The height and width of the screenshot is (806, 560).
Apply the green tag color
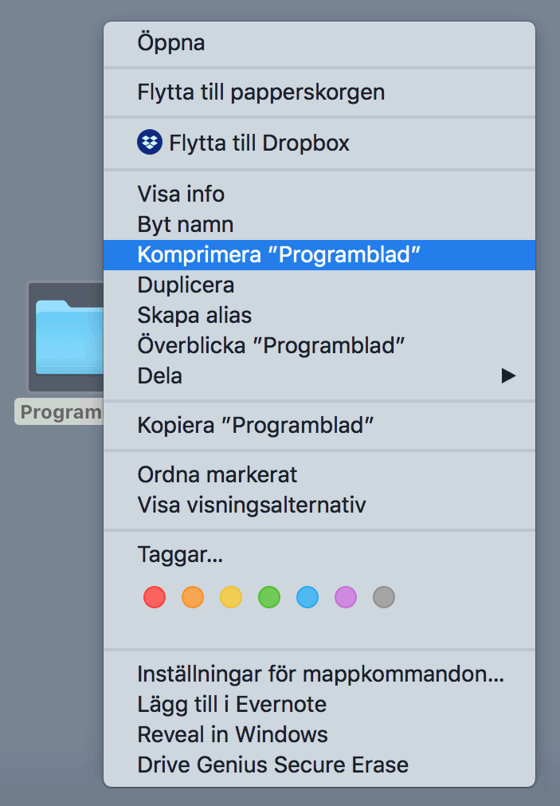[269, 596]
